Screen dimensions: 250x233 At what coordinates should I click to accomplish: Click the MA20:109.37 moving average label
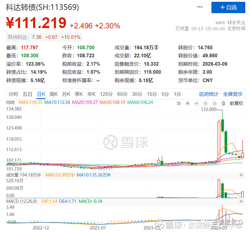[85, 102]
